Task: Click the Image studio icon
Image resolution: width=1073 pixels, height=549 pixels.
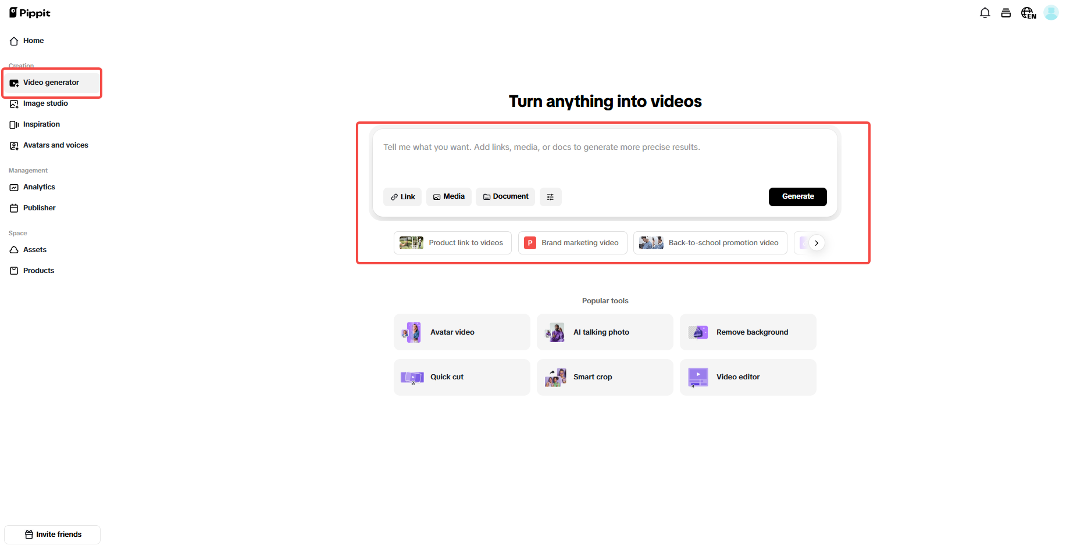Action: pyautogui.click(x=14, y=104)
